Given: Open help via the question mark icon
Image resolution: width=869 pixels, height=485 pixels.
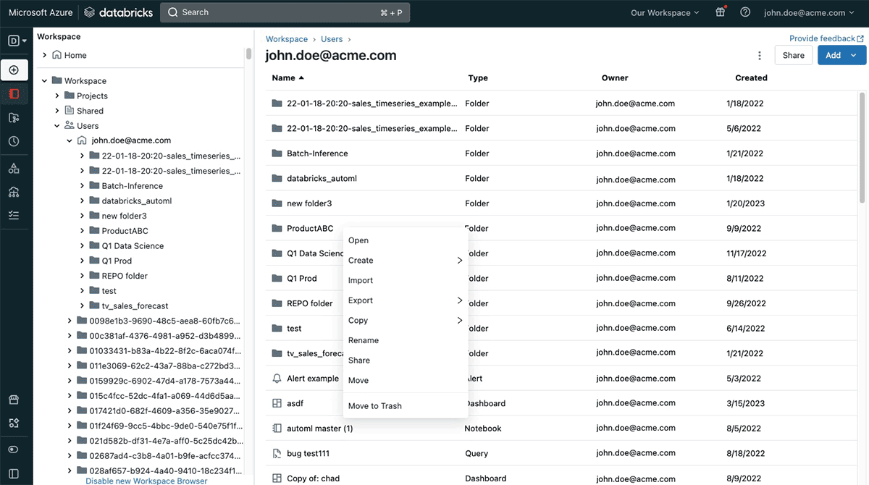Looking at the screenshot, I should point(745,12).
